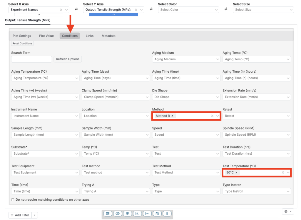Expand the Die Shape dropdown
This screenshot has height=220, width=301.
click(x=186, y=97)
